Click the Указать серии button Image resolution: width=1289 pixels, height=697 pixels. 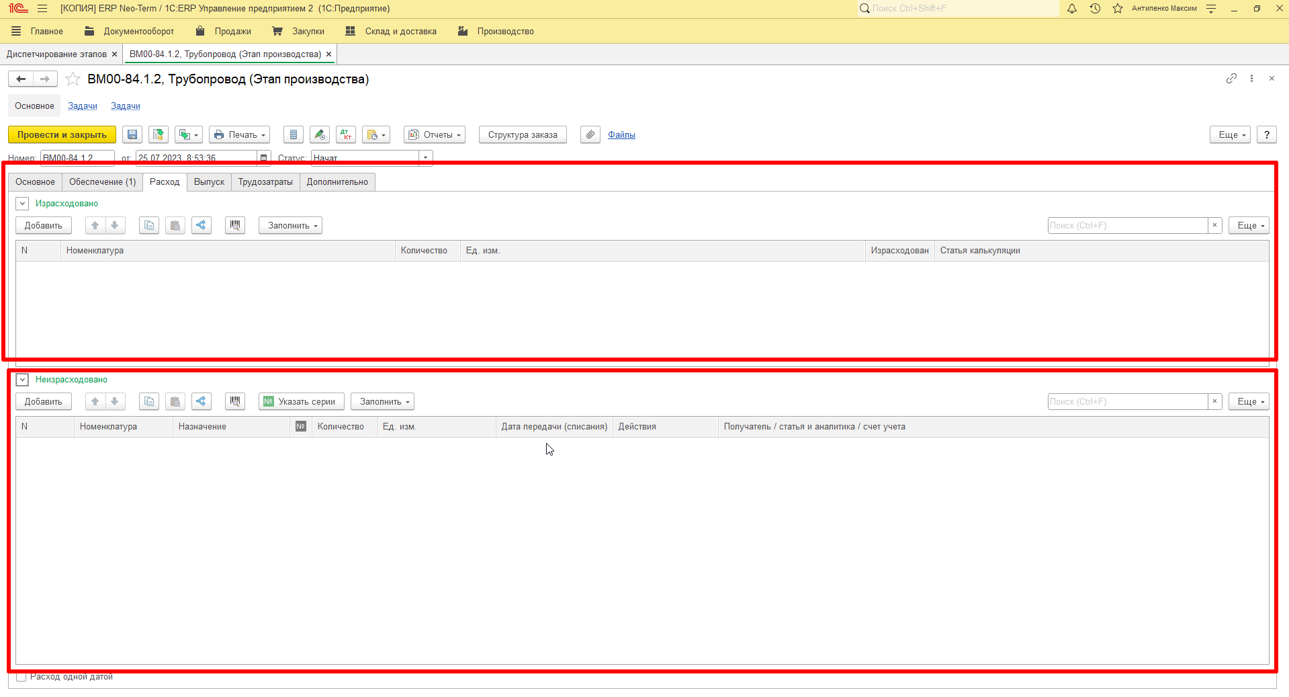(x=302, y=402)
